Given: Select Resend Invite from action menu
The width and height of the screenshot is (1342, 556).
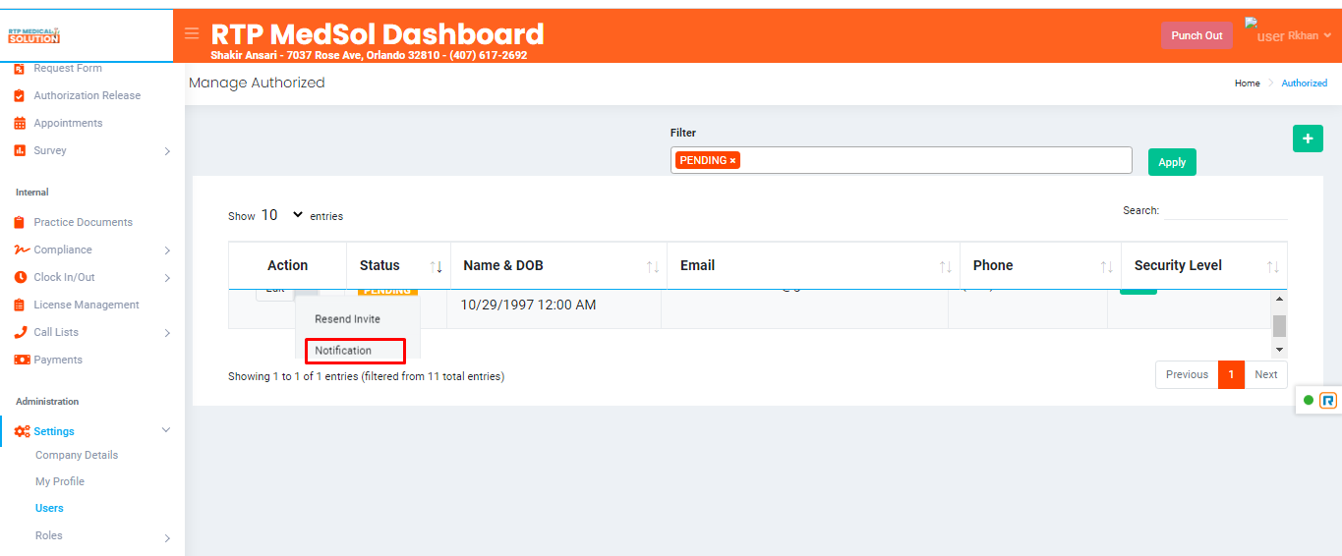Looking at the screenshot, I should click(347, 319).
